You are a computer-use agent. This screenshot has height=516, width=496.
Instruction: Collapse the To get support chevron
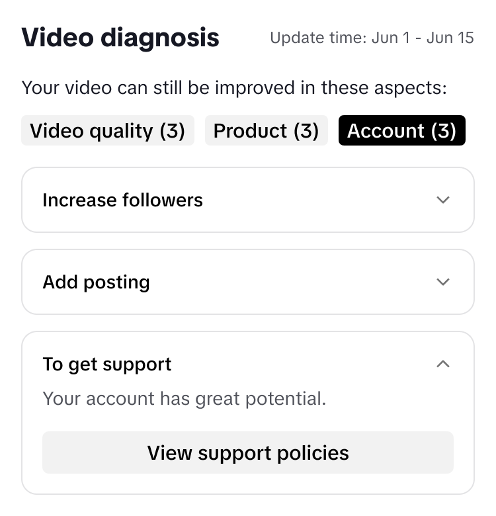pos(443,364)
